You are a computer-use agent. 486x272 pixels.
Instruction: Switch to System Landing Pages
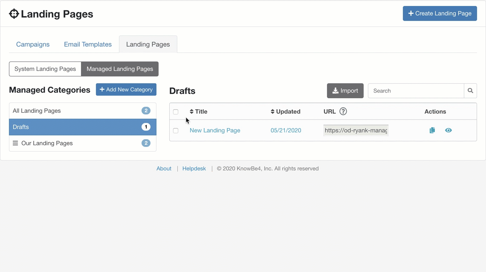(x=45, y=69)
